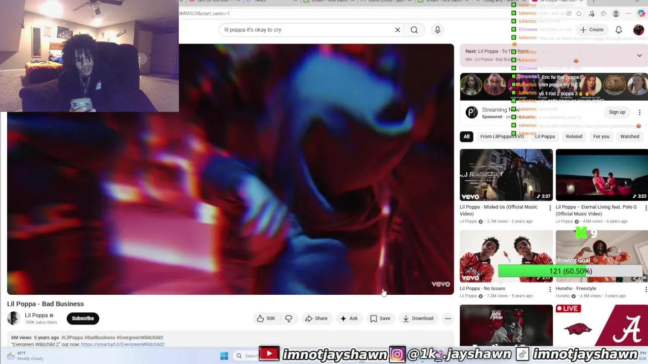Open options menu for sponsored ad
The height and width of the screenshot is (364, 648).
(639, 112)
